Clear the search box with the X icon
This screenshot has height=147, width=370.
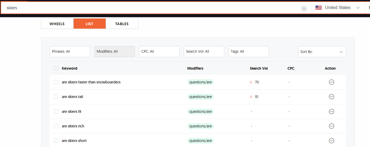(x=304, y=9)
